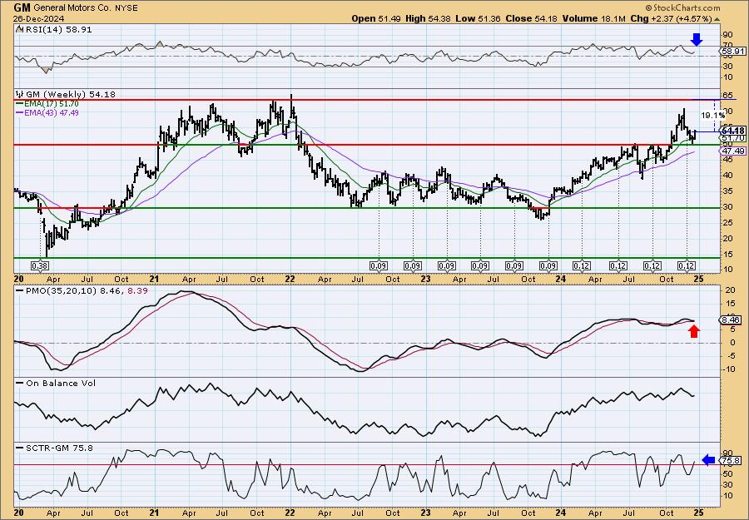Click the 75.8 SCTR value tag
749x520 pixels.
[x=732, y=461]
